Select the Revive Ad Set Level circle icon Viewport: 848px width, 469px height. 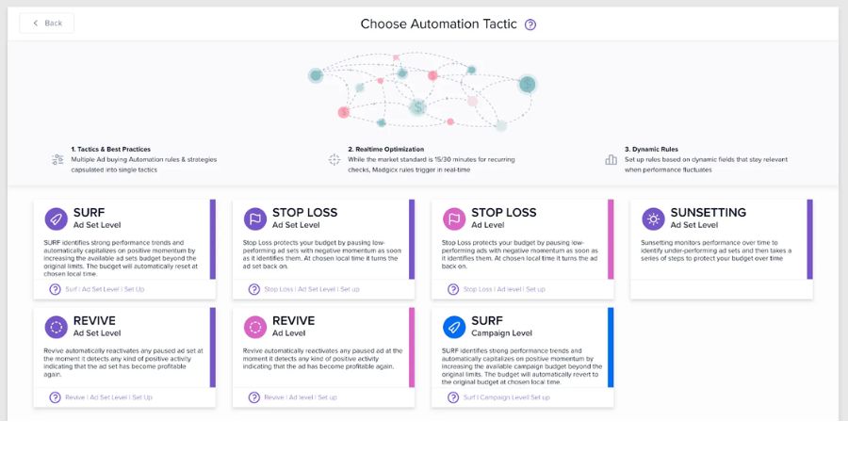(56, 327)
